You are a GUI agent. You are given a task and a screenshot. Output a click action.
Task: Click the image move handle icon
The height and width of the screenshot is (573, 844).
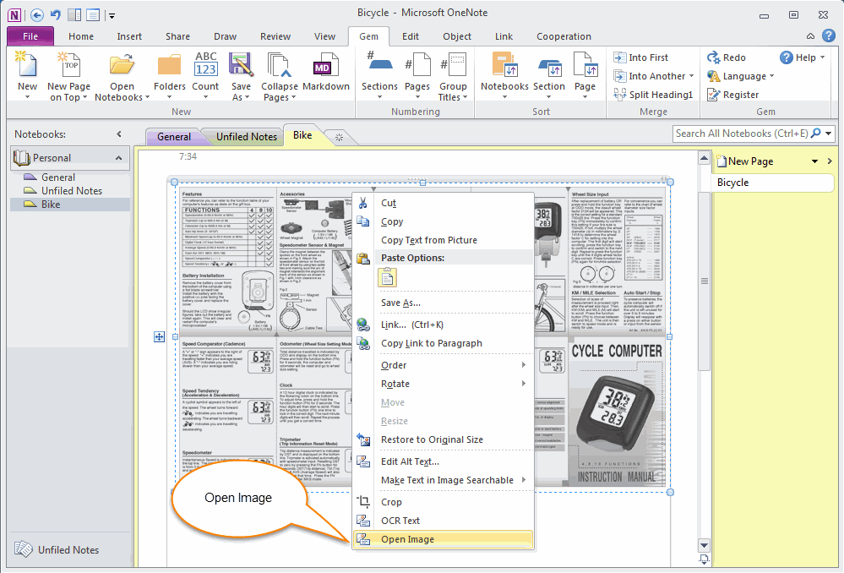(x=160, y=336)
